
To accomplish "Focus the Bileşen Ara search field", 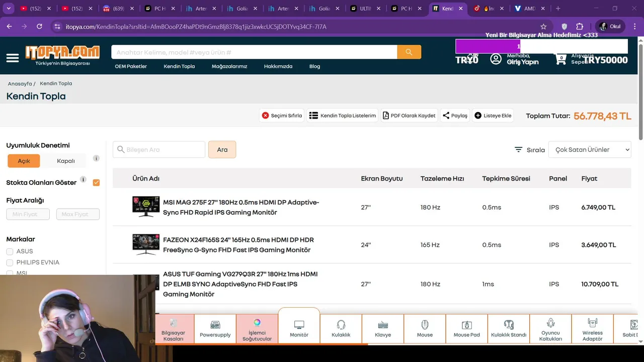I will [x=159, y=150].
